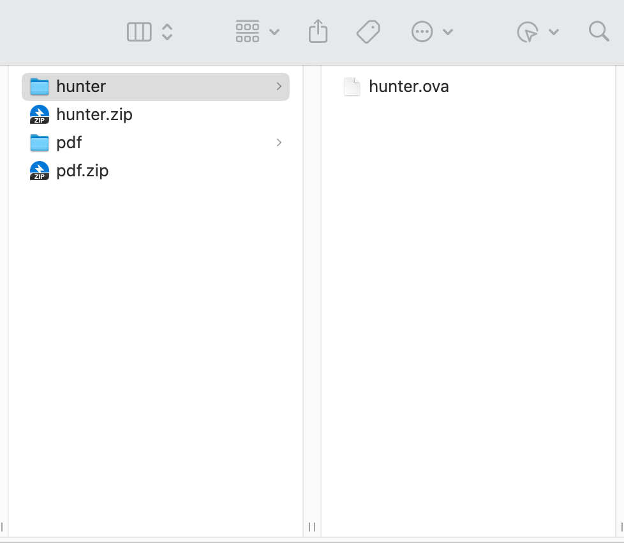Click the More actions ellipsis icon
Screen dimensions: 624x543
coord(422,32)
